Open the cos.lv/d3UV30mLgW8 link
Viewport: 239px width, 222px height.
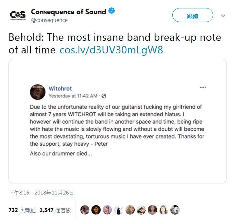tap(111, 50)
